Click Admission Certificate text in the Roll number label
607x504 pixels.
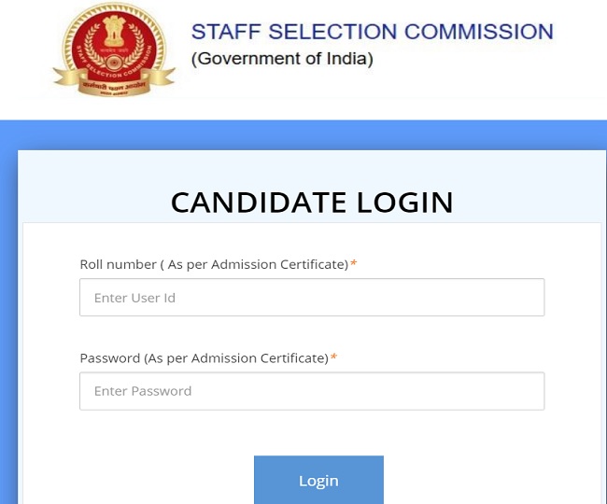pyautogui.click(x=279, y=265)
